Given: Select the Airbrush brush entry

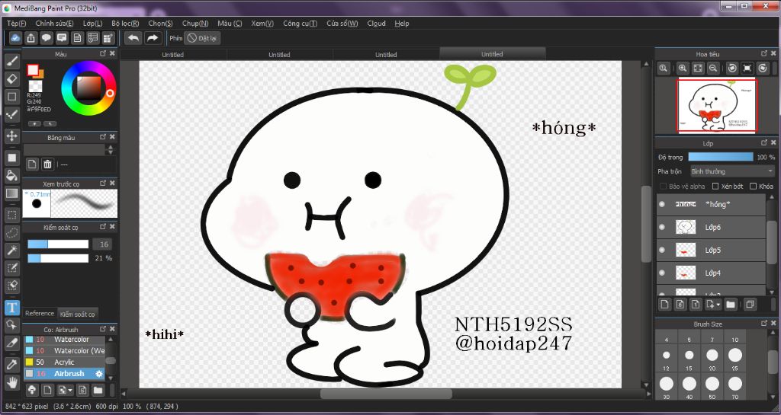Looking at the screenshot, I should click(64, 374).
